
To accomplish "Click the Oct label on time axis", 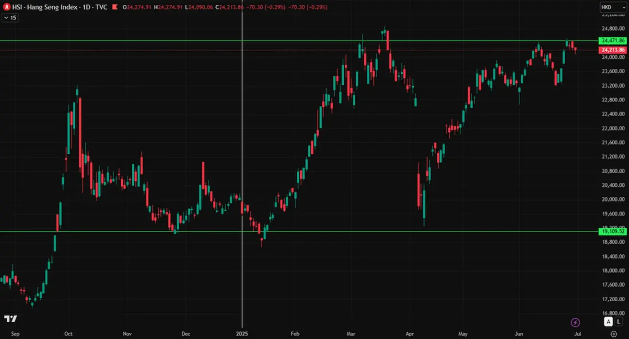I will point(68,334).
